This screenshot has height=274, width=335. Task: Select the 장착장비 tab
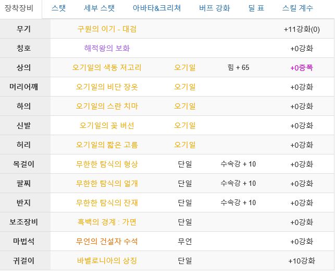coord(19,8)
